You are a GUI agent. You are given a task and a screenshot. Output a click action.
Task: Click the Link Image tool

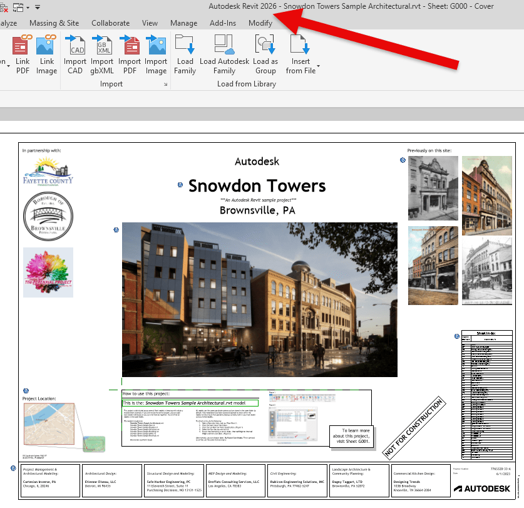pos(46,54)
